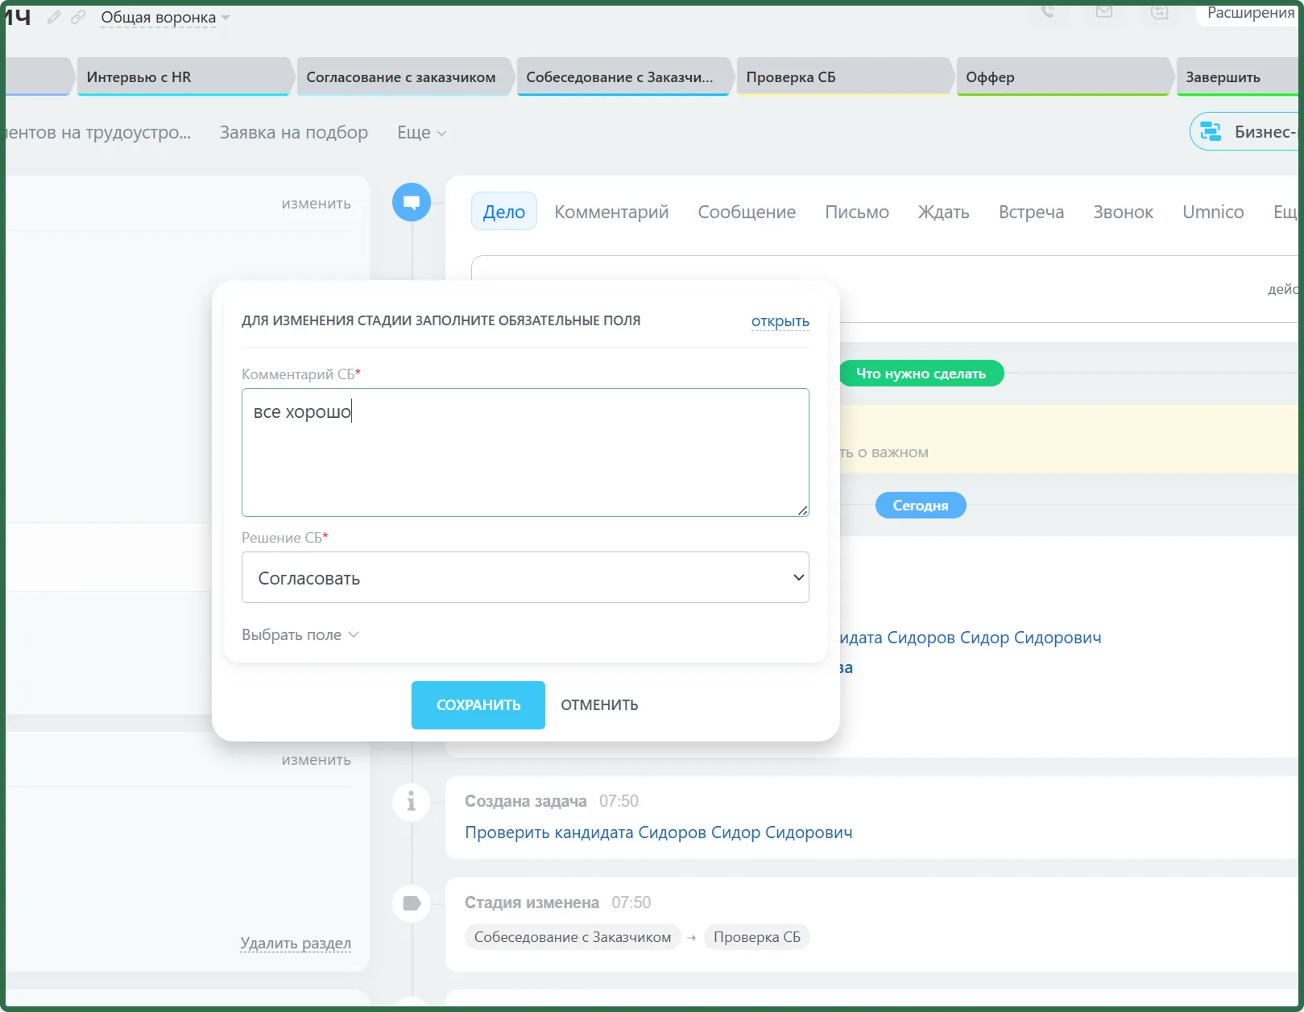
Task: Click the link chain icon near title
Action: pyautogui.click(x=78, y=17)
